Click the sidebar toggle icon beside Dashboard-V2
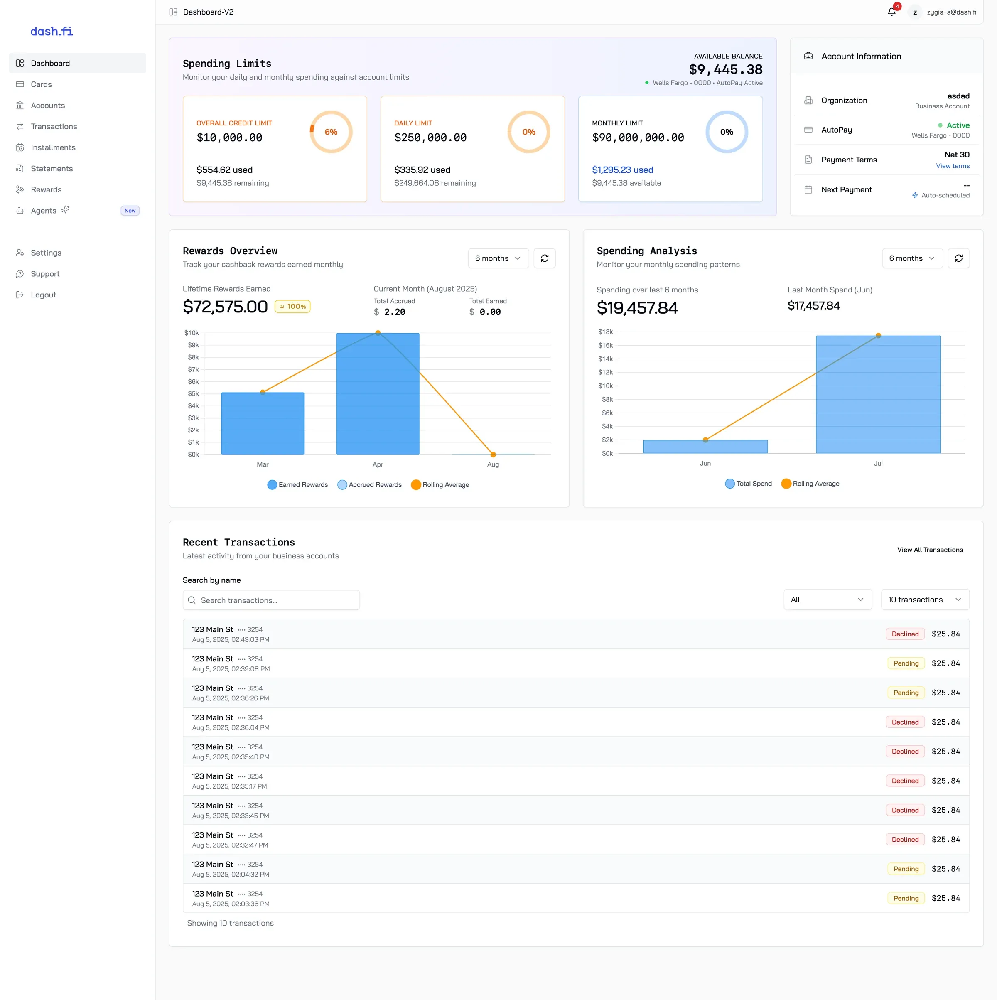 pos(173,12)
